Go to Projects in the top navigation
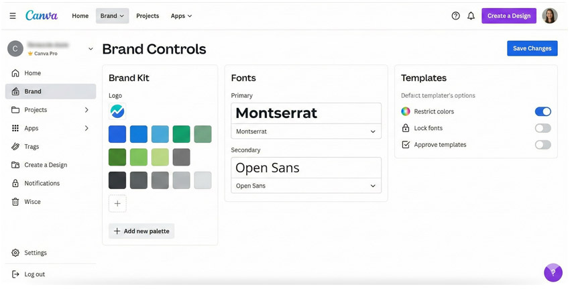Image resolution: width=570 pixels, height=289 pixels. click(148, 15)
